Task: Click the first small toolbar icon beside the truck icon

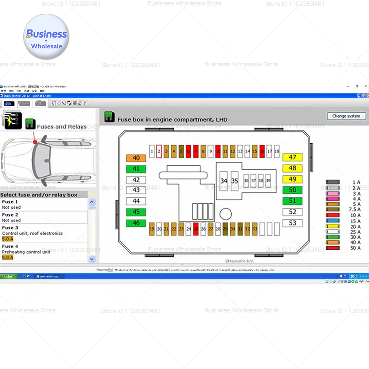Action: [x=54, y=103]
